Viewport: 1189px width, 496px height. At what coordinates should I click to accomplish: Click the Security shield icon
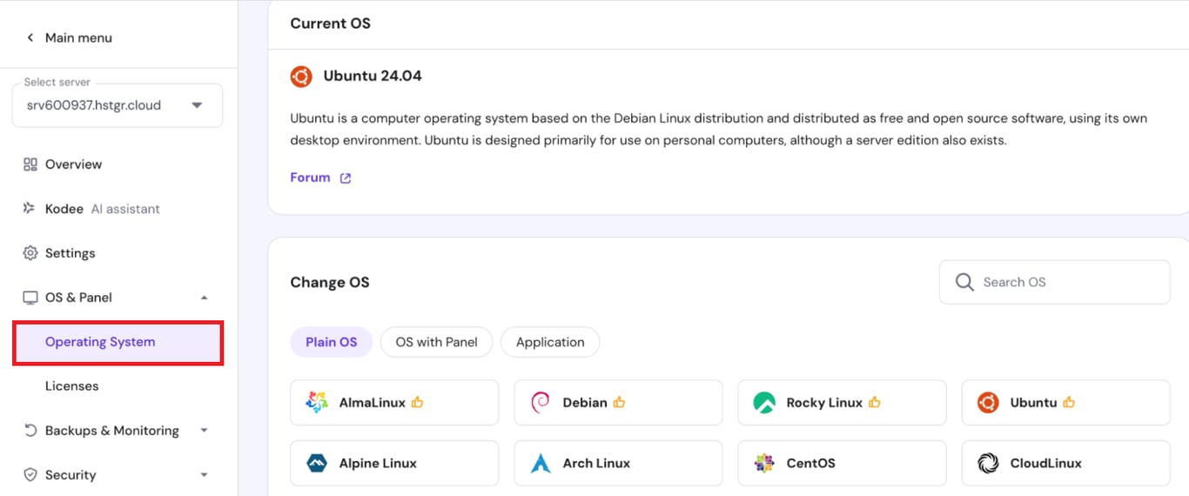(x=30, y=475)
